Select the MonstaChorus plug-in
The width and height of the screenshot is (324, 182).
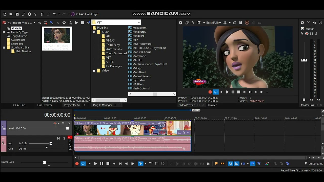click(x=141, y=52)
